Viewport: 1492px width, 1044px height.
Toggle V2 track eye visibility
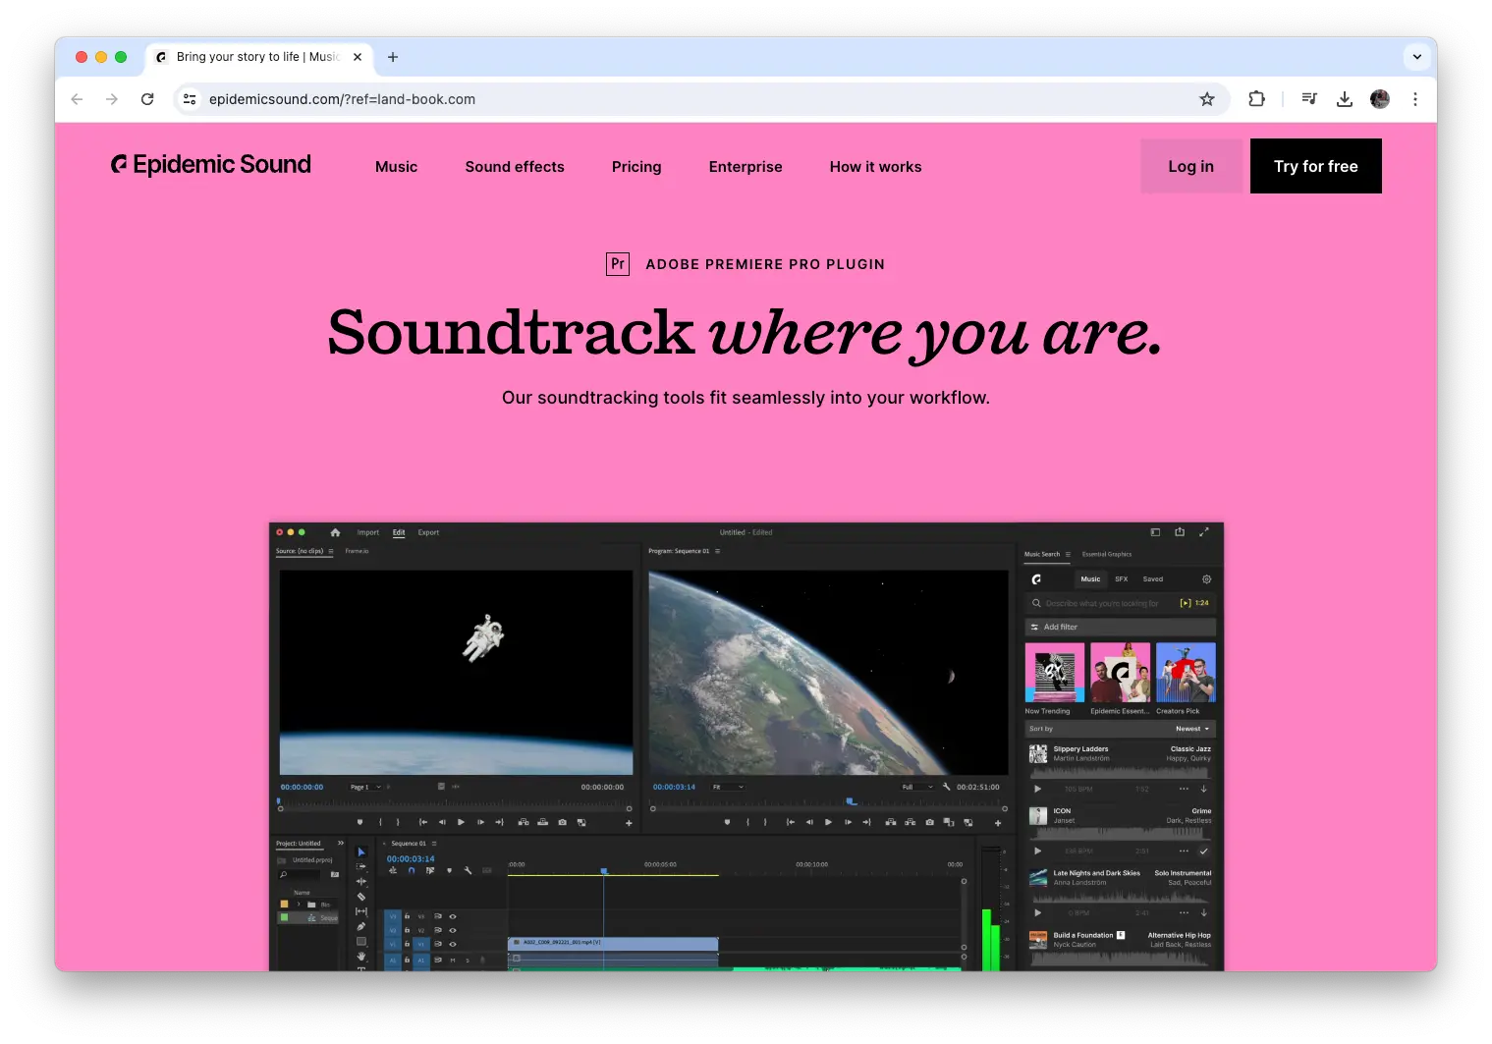pos(453,930)
